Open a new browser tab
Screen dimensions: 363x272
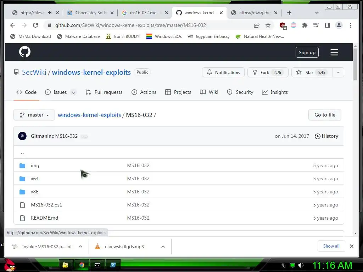pyautogui.click(x=289, y=13)
